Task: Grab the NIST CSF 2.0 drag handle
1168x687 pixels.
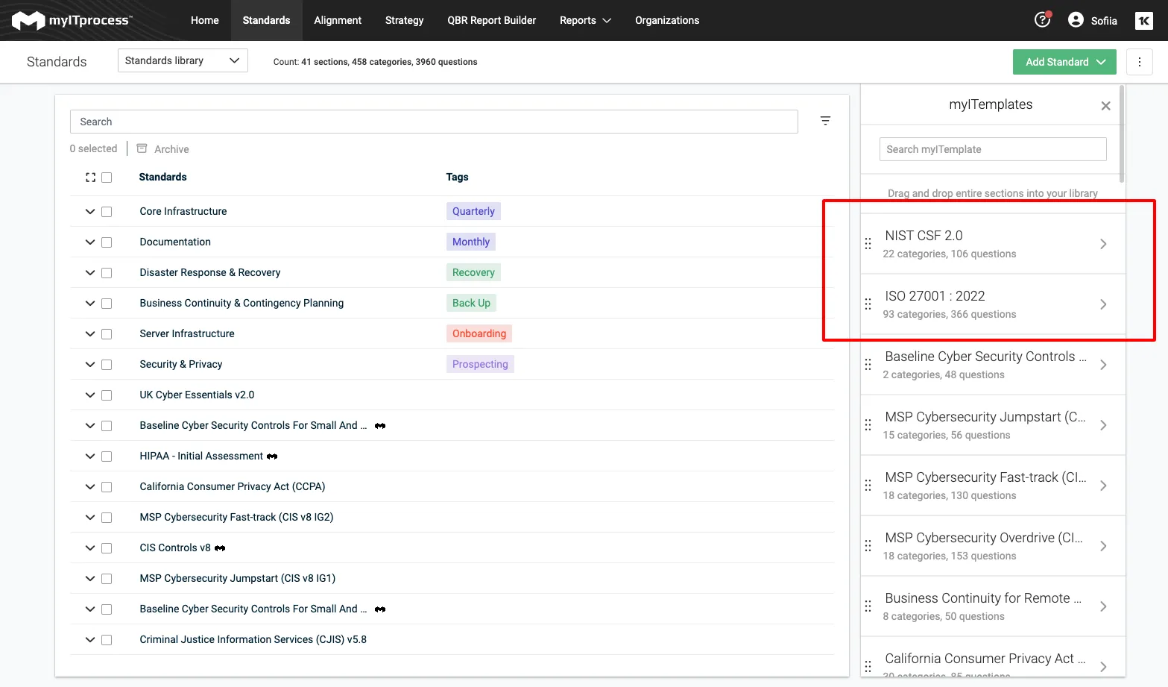Action: (x=868, y=244)
